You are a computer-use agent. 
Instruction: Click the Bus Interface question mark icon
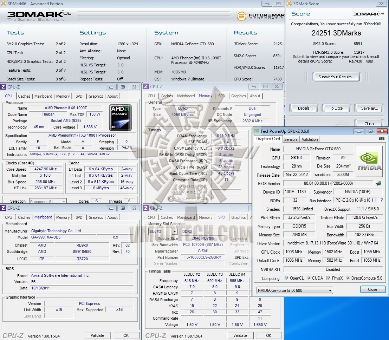(381, 200)
